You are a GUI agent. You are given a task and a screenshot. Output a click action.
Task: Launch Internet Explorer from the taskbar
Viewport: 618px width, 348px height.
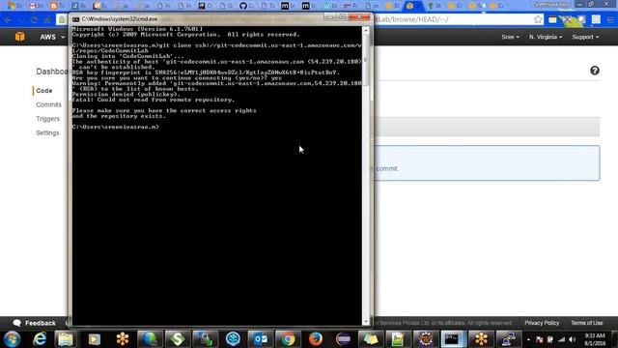click(40, 339)
